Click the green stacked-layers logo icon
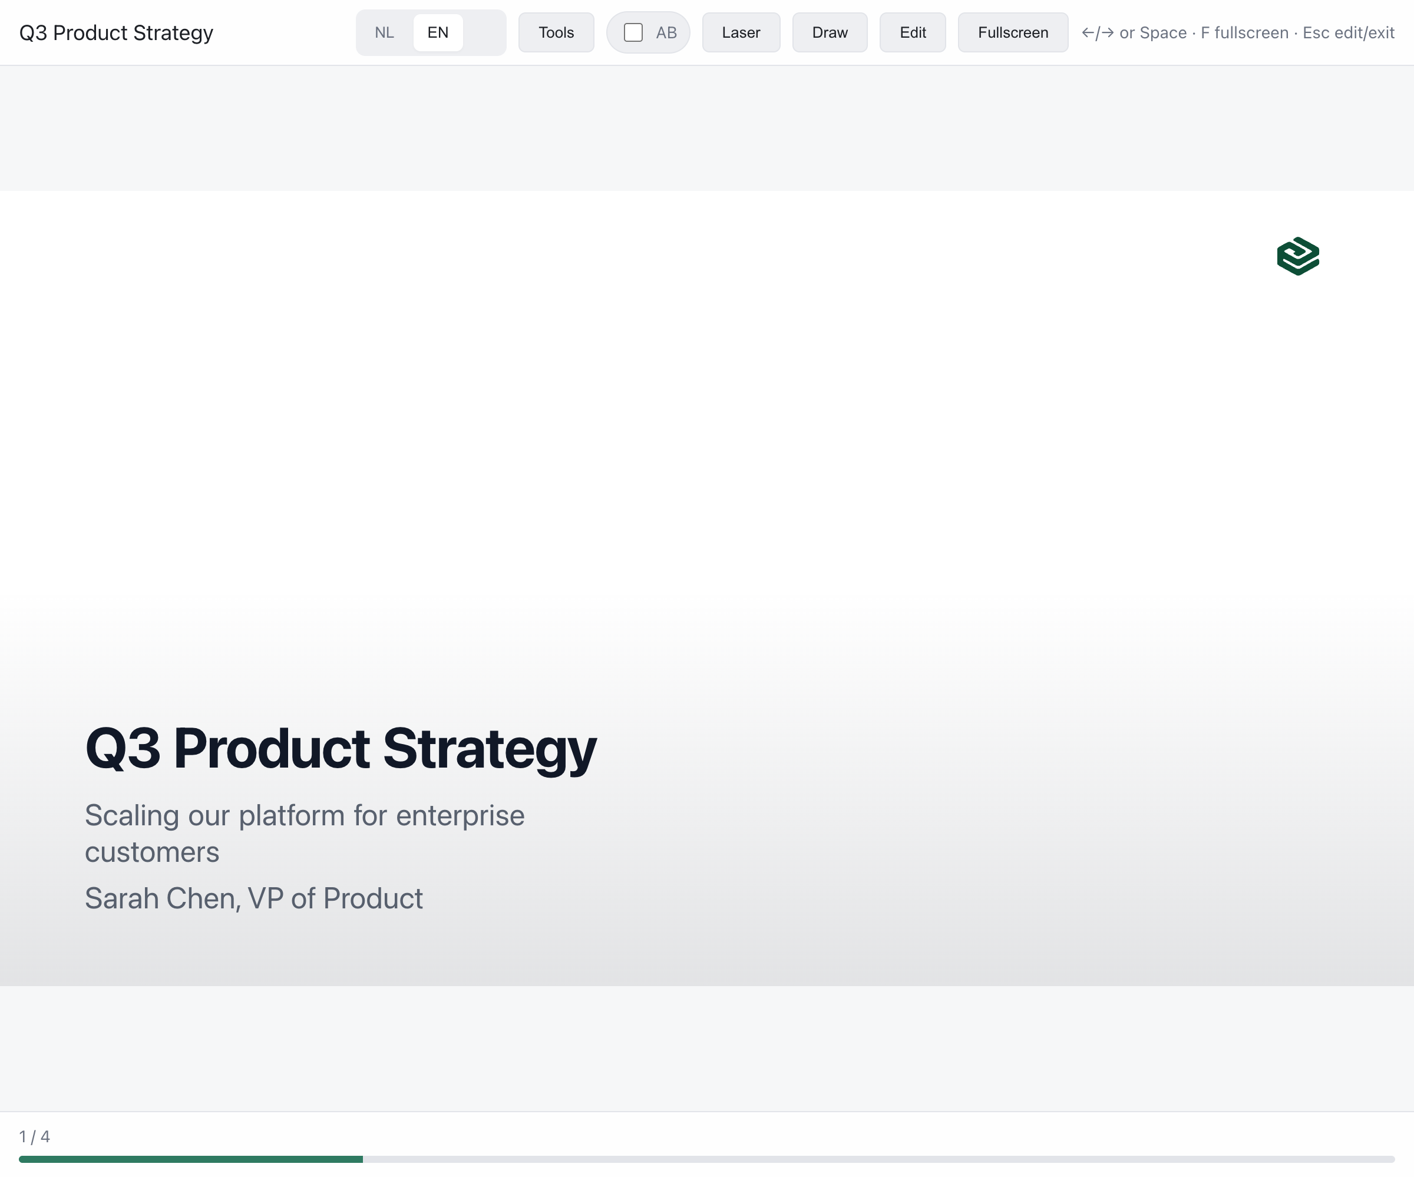Image resolution: width=1414 pixels, height=1177 pixels. pyautogui.click(x=1297, y=256)
